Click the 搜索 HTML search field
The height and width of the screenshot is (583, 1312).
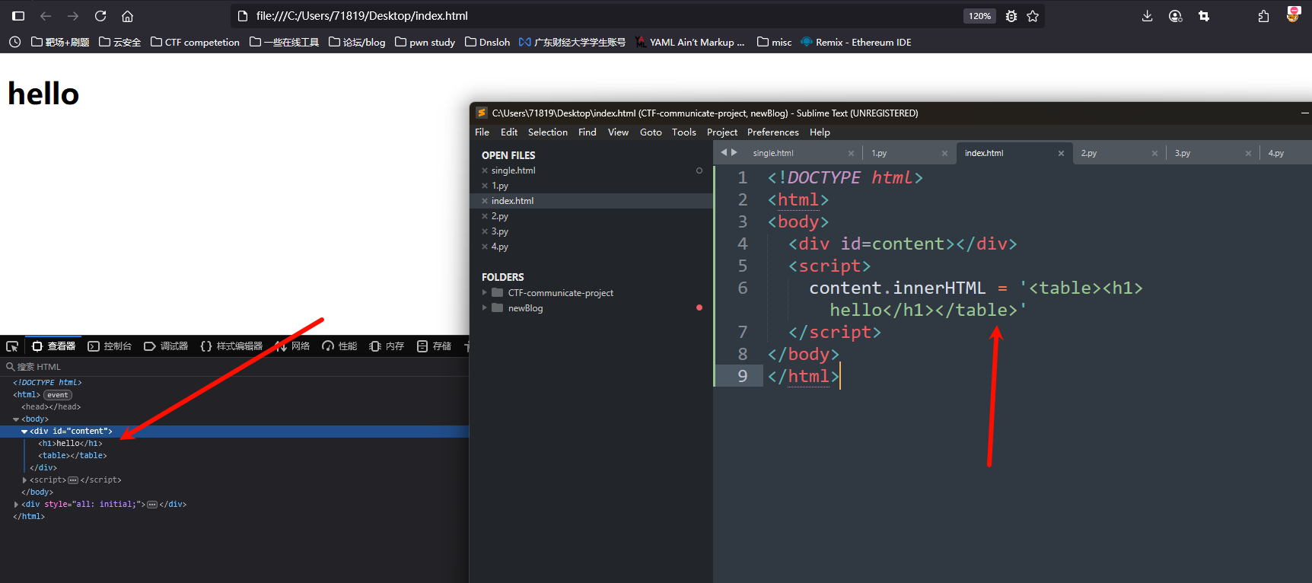[x=234, y=367]
